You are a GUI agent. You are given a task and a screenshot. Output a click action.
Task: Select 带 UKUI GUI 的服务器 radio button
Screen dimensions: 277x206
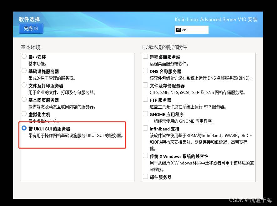pyautogui.click(x=24, y=128)
